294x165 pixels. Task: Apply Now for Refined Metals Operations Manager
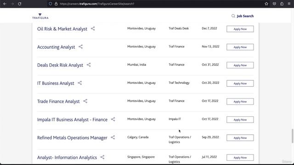(240, 138)
